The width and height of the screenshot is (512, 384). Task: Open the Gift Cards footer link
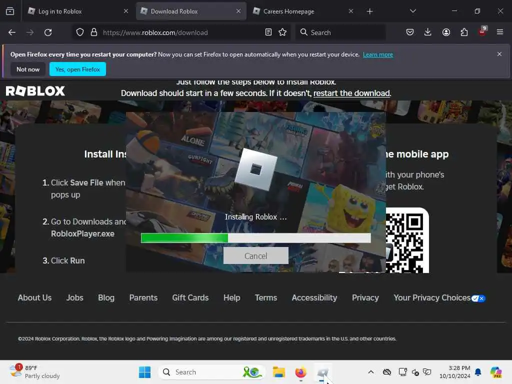point(190,298)
